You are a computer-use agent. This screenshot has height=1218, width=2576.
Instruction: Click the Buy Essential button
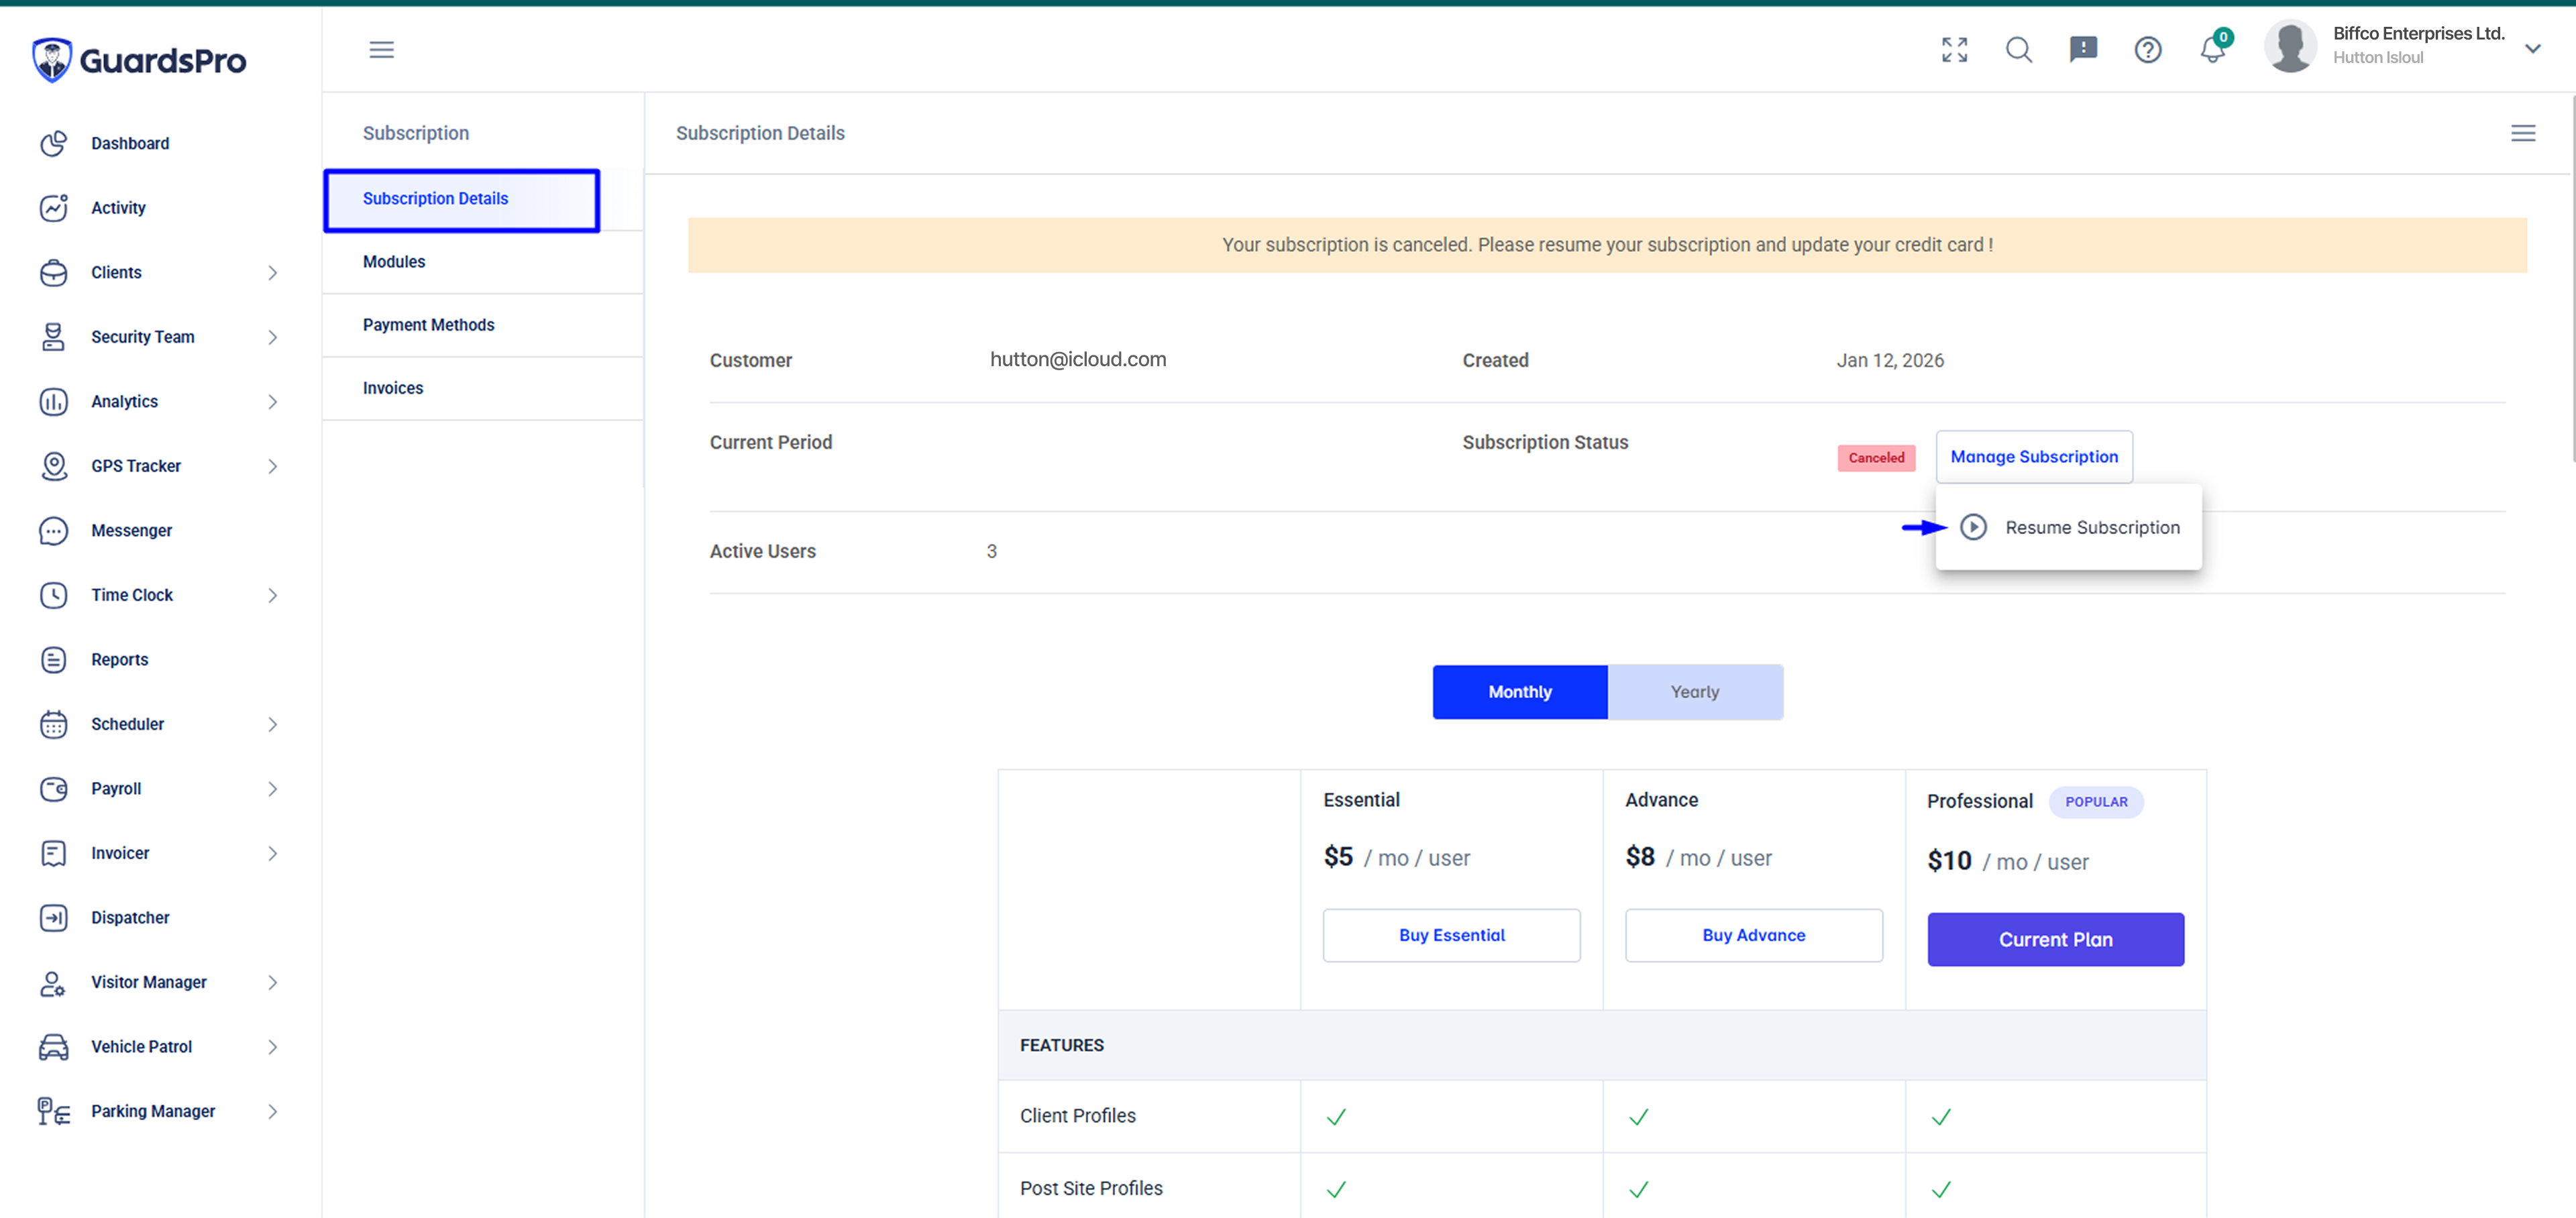coord(1451,935)
